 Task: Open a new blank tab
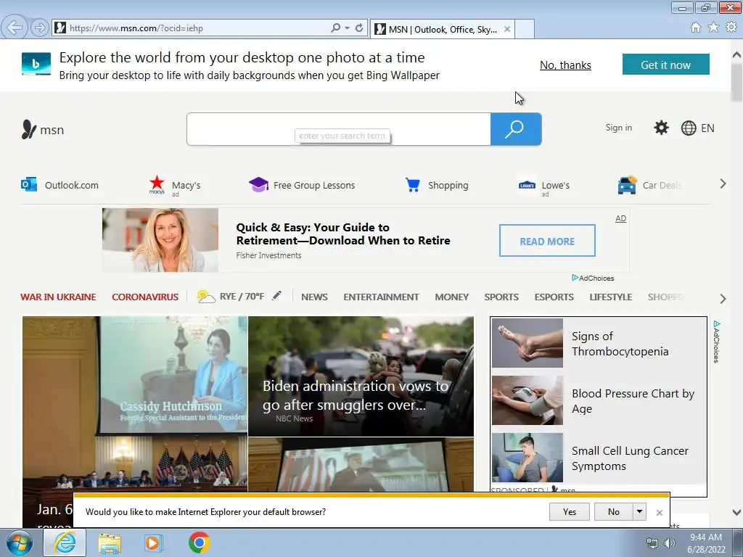(525, 29)
